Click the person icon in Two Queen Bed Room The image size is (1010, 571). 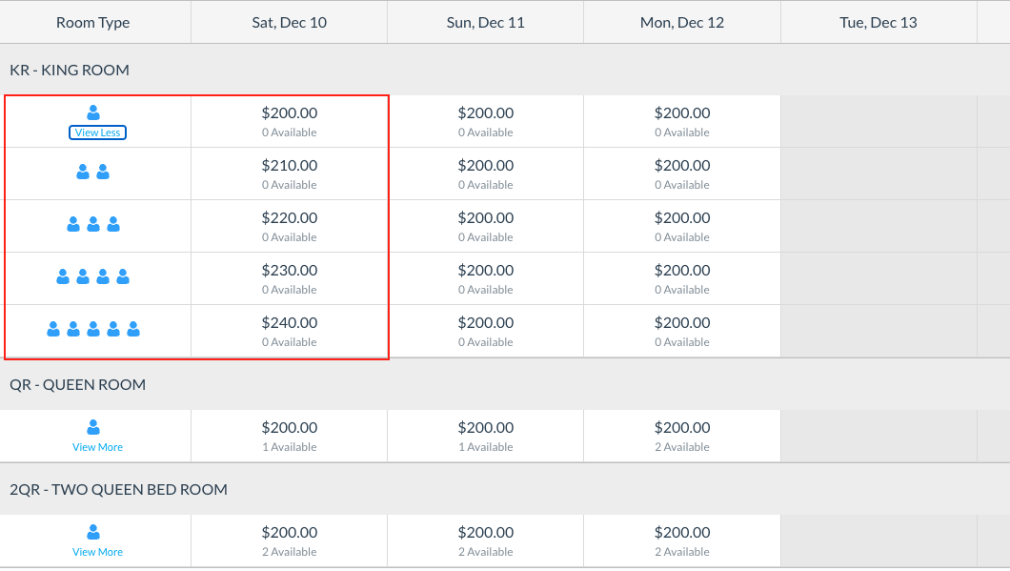(x=93, y=532)
